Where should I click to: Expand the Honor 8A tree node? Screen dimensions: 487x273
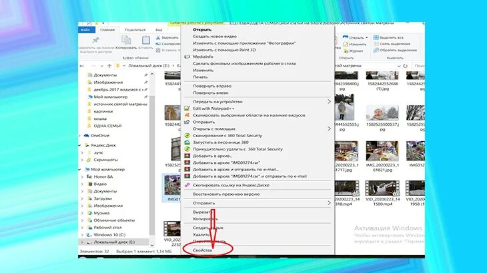coord(83,176)
